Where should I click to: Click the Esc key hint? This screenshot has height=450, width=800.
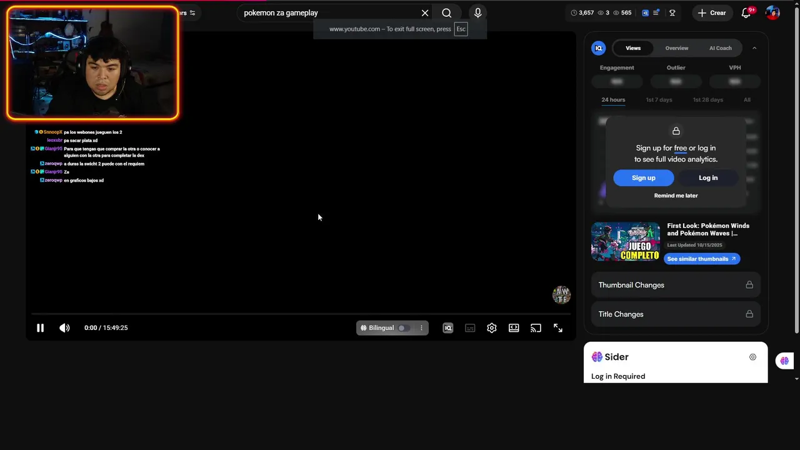[461, 29]
